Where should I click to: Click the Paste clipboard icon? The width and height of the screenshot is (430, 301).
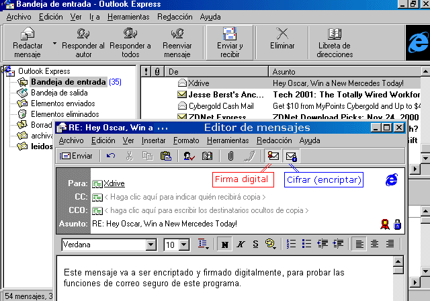166,156
